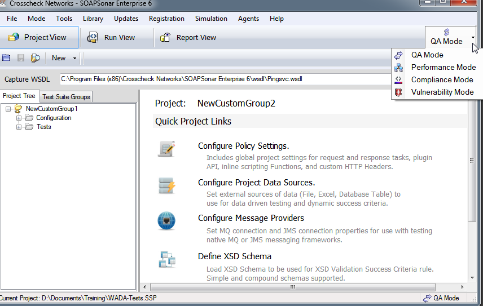Open Configure Project Data Sources link

click(256, 183)
